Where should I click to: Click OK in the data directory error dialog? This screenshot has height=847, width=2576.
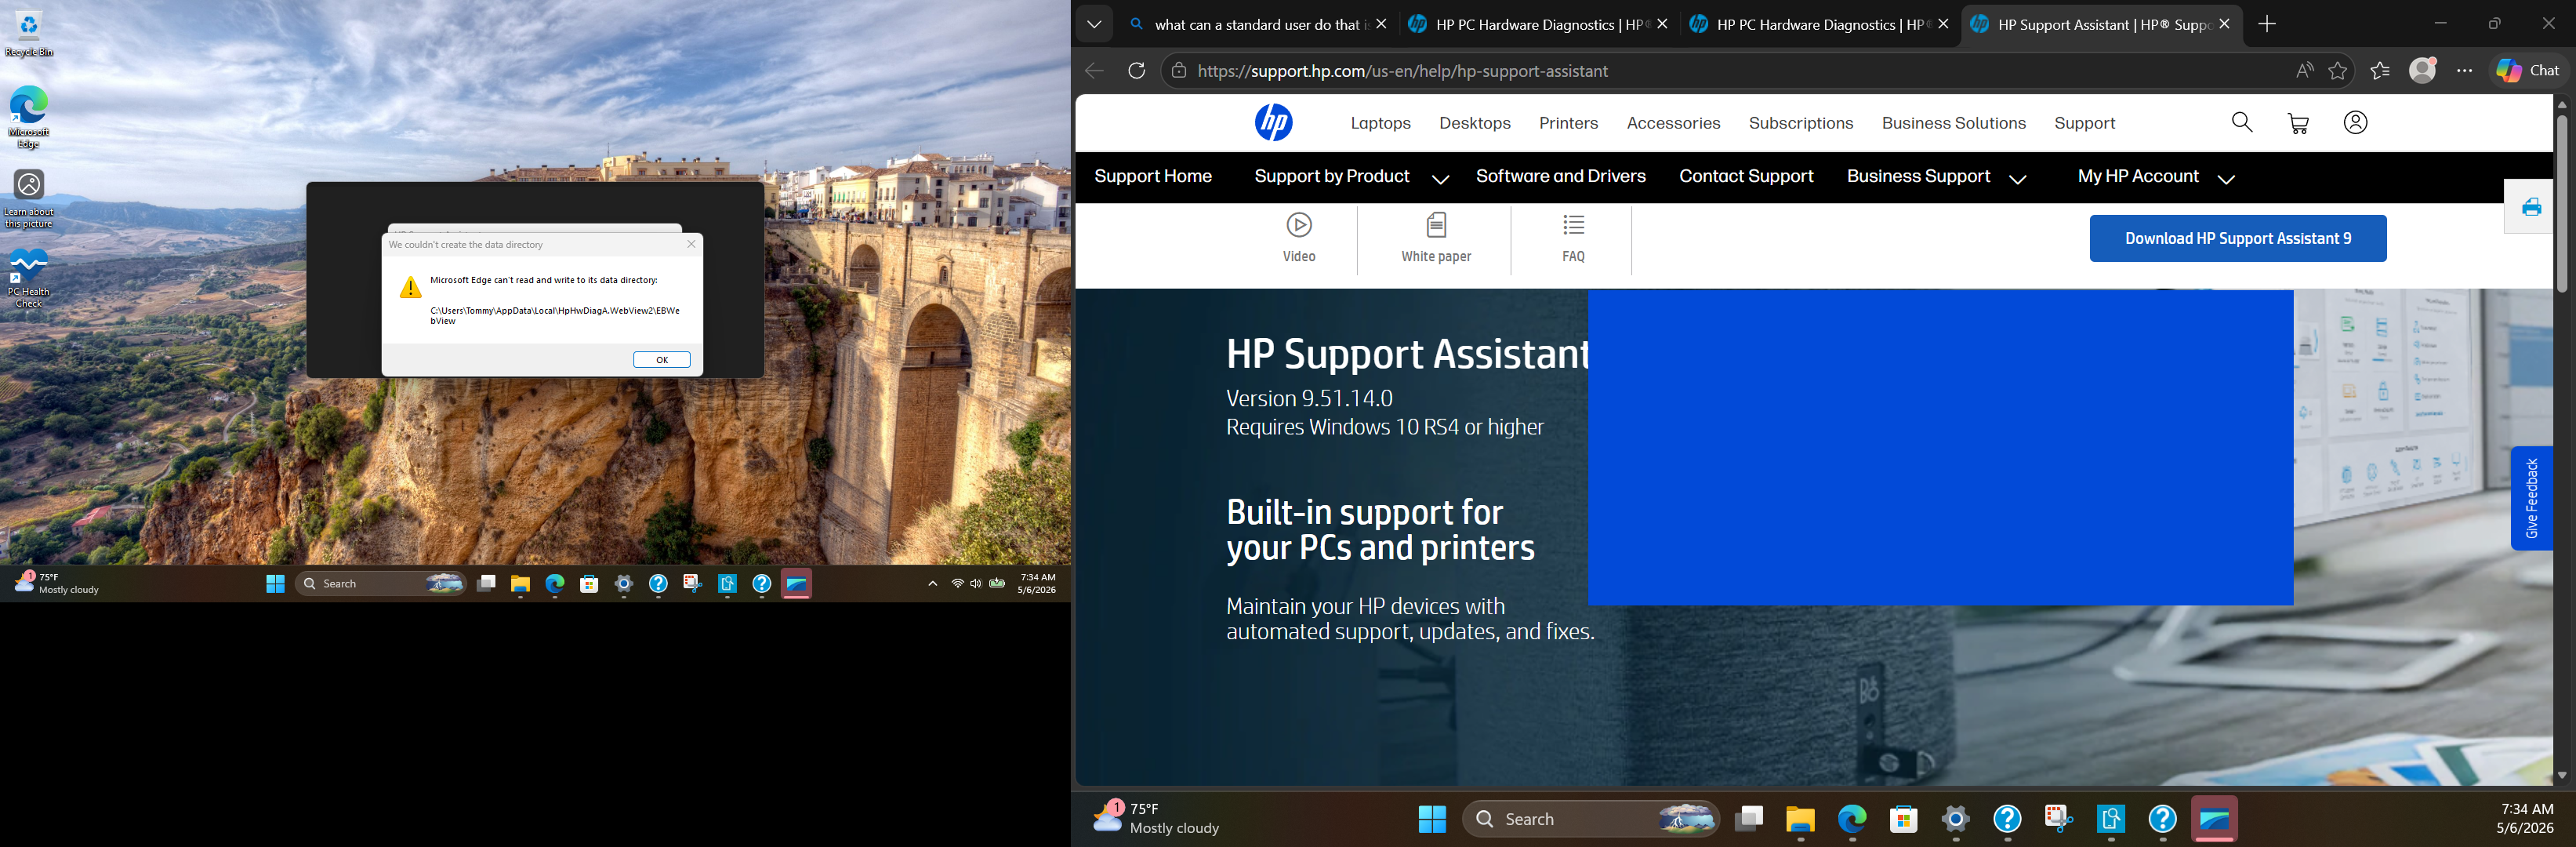tap(661, 360)
